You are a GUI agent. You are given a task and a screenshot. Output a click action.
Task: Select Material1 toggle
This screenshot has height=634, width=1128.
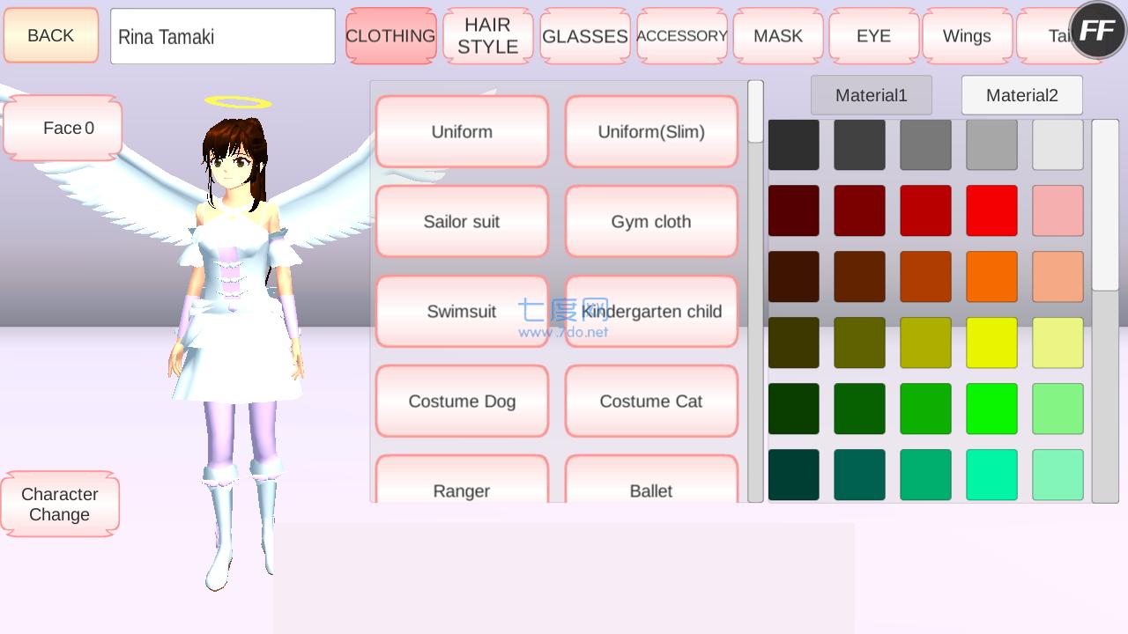[x=871, y=95]
